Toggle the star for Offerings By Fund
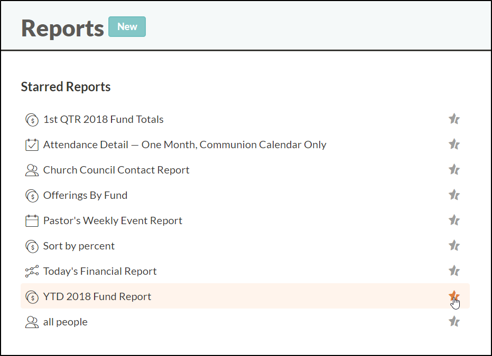Image resolution: width=492 pixels, height=356 pixels. 454,195
